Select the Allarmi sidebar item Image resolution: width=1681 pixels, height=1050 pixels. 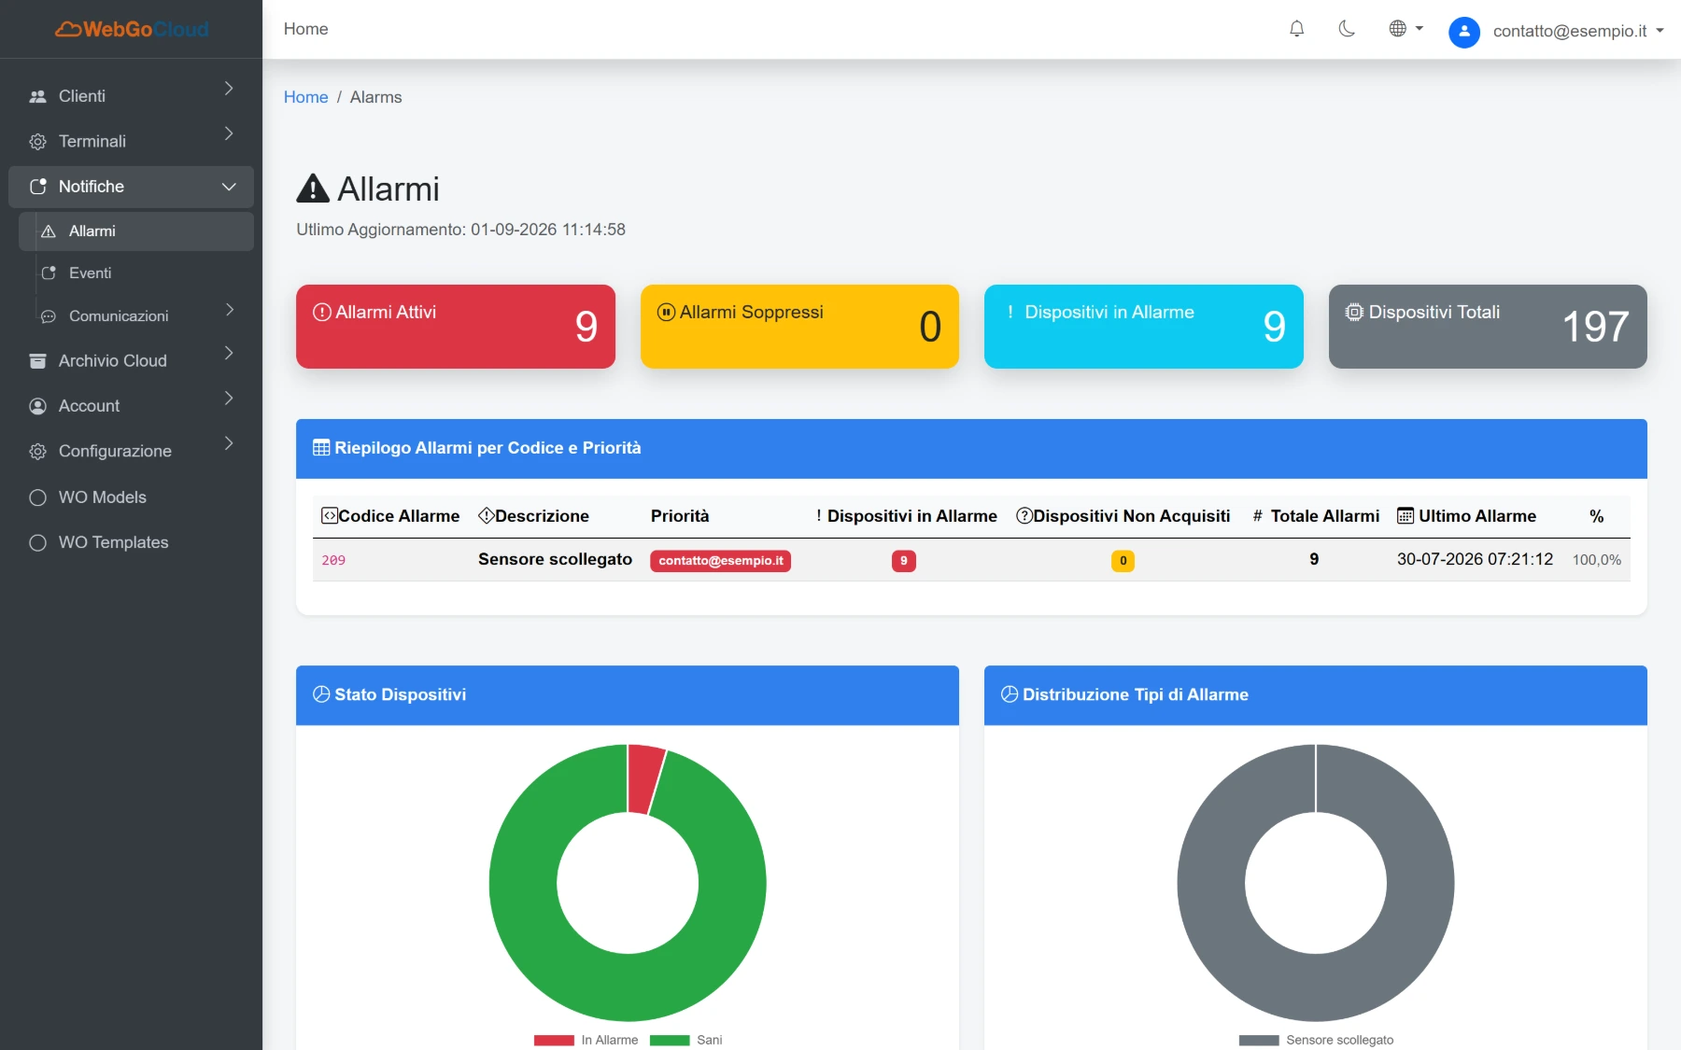click(x=136, y=231)
